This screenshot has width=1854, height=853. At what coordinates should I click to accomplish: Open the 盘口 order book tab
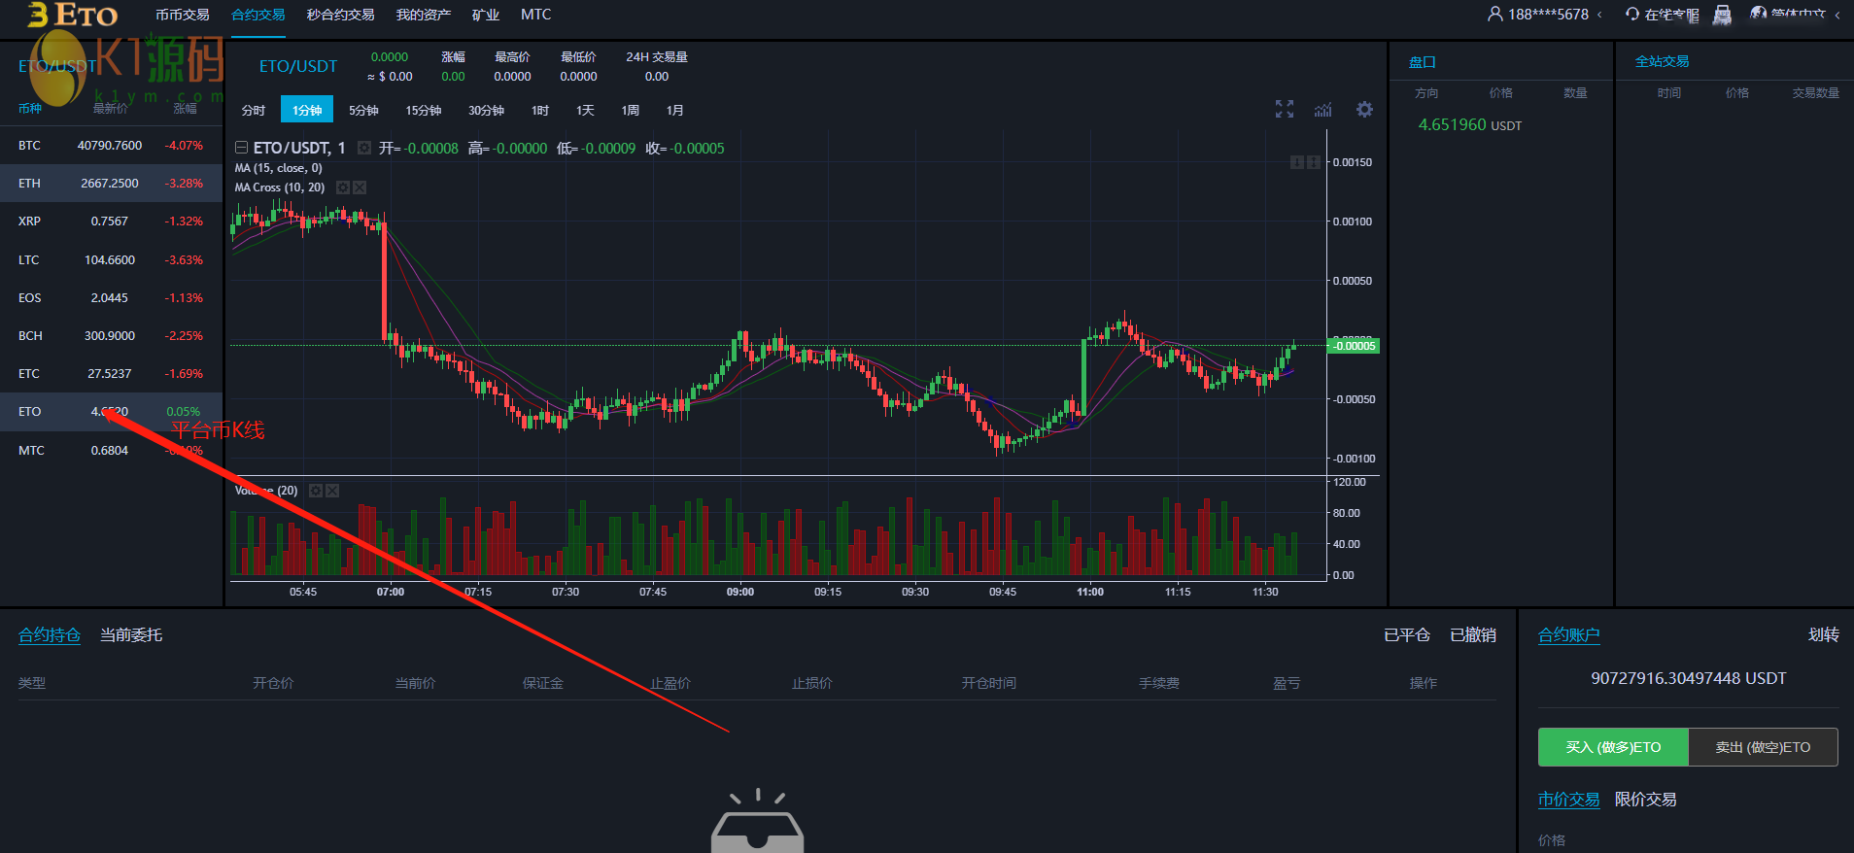(1423, 62)
